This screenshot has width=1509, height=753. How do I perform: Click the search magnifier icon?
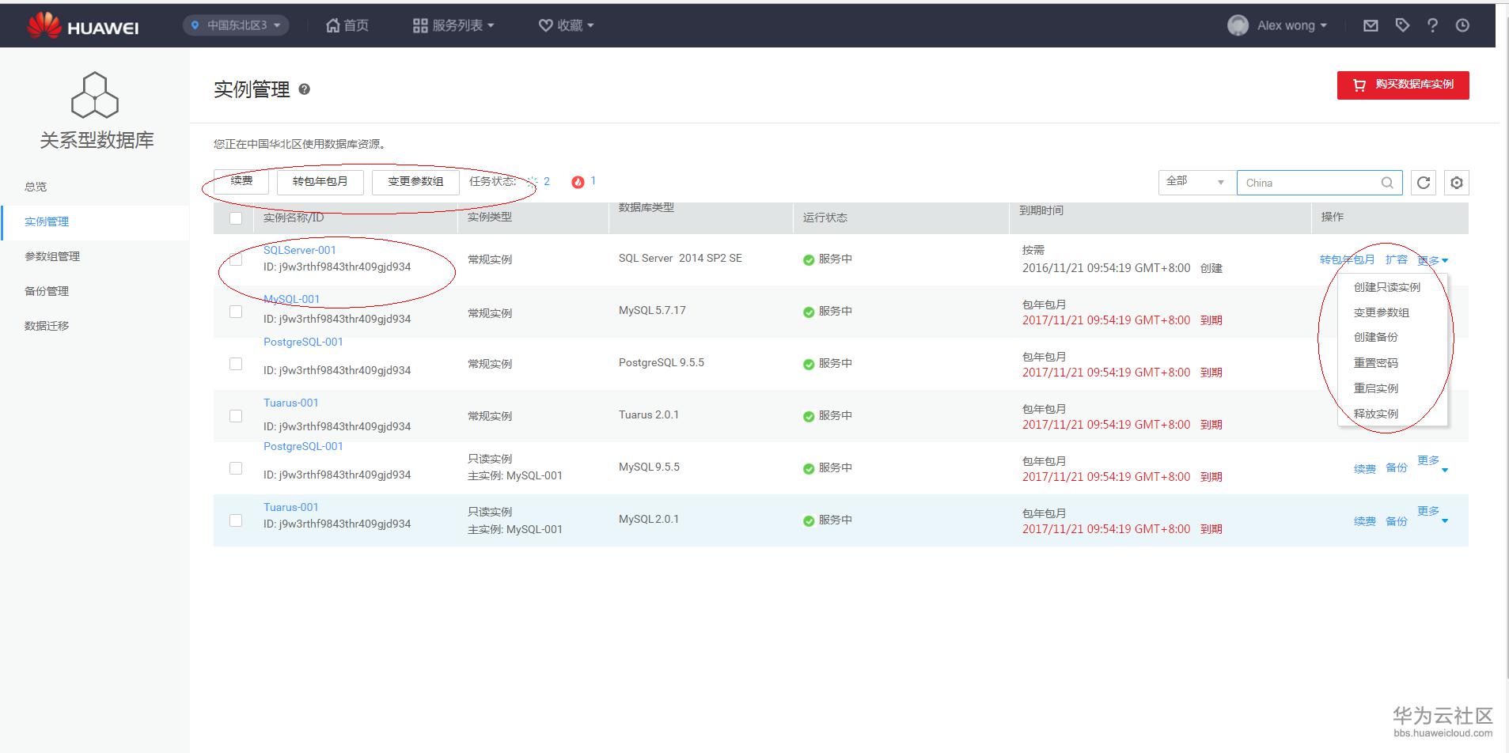1387,183
